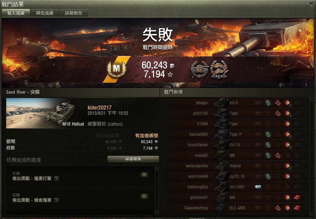Click the red destroyed tank icon for ghostno31
Image resolution: width=316 pixels, height=219 pixels.
click(297, 197)
